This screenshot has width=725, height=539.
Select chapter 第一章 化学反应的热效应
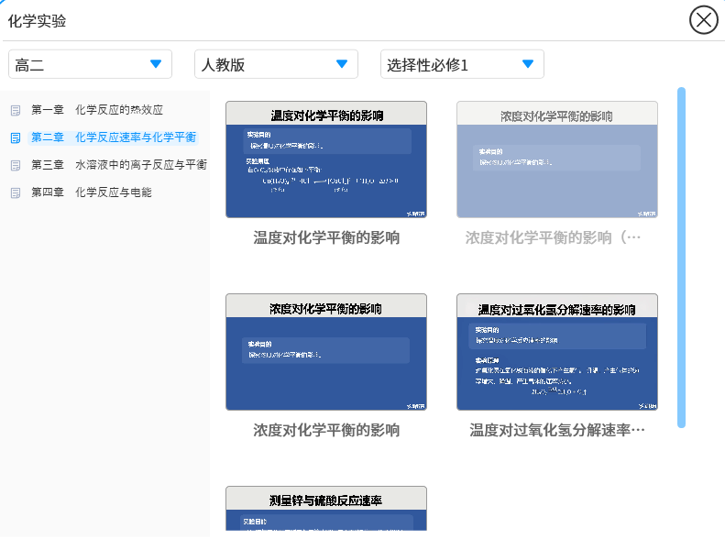coord(97,110)
